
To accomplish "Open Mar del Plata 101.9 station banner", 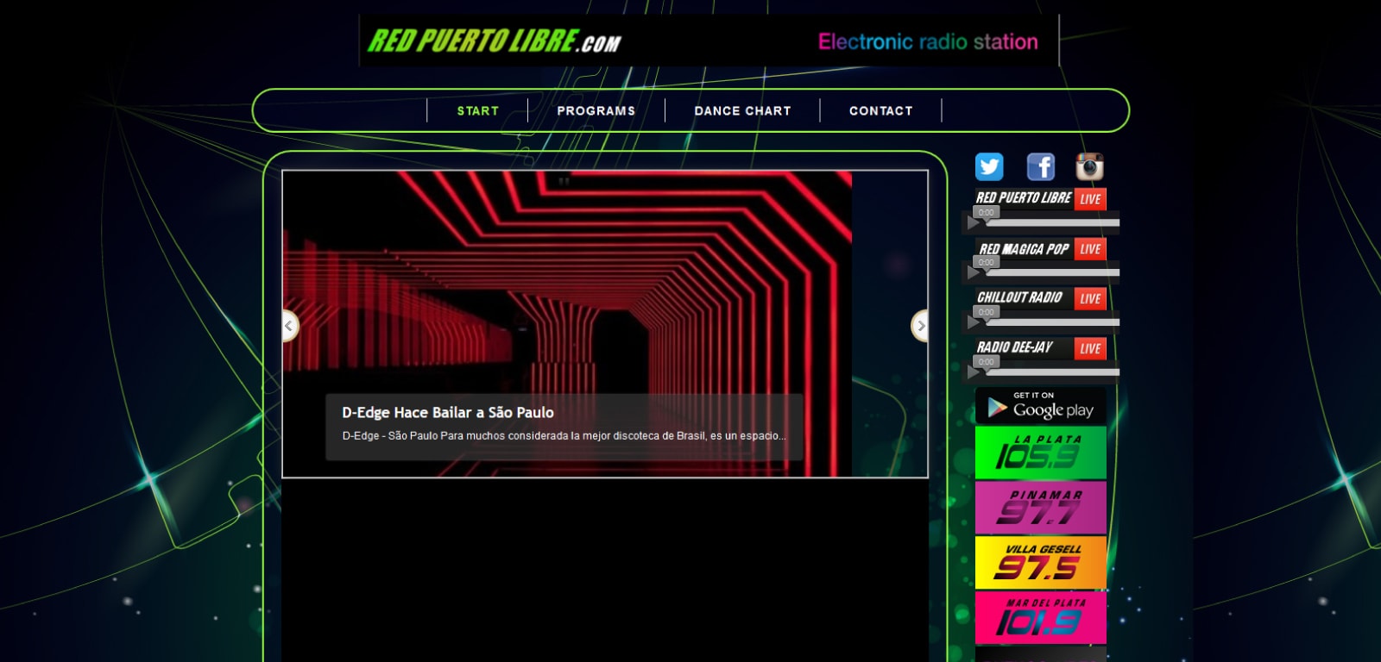I will click(1040, 617).
